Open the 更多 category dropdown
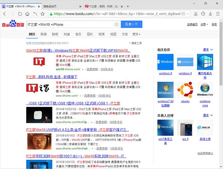Image resolution: width=223 pixels, height=169 pixels. 136,34
